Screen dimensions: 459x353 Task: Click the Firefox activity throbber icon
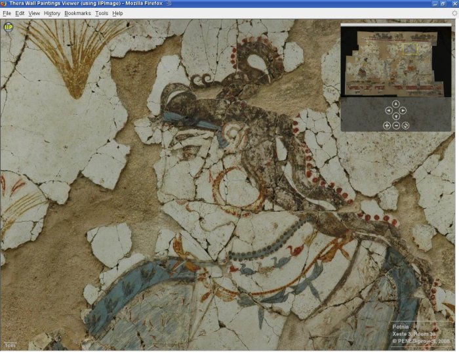pos(454,13)
